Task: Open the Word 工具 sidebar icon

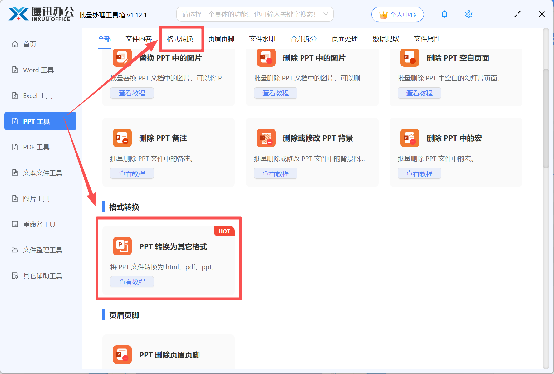Action: (x=15, y=70)
